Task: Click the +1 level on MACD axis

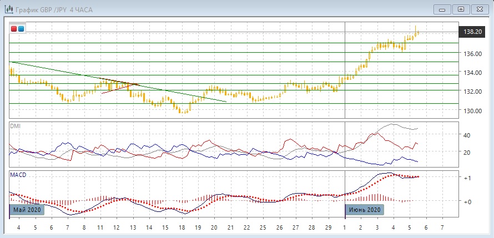Action: click(x=467, y=178)
